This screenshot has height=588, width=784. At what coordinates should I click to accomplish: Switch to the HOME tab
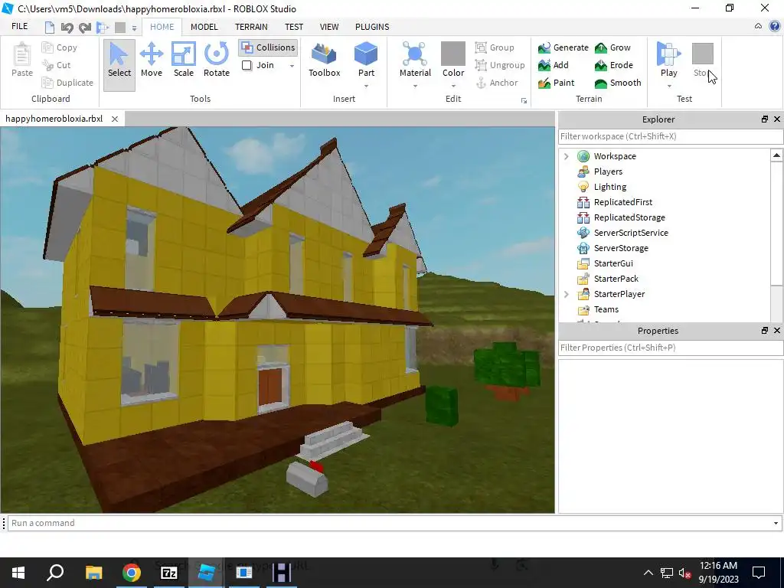pos(162,27)
